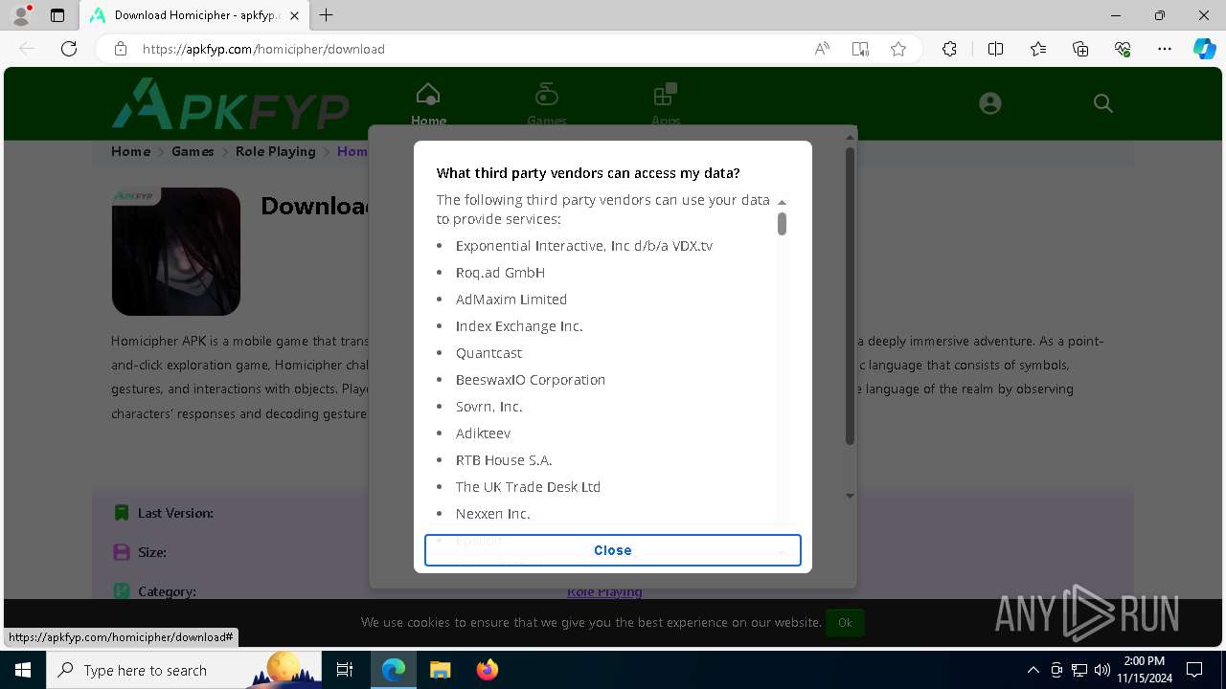Open clock showing 2:00 PM

1144,670
